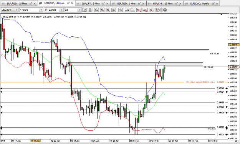Viewport: 240px width, 144px height.
Task: Click the 0.94106 horizontal line label
Action: [x=220, y=113]
